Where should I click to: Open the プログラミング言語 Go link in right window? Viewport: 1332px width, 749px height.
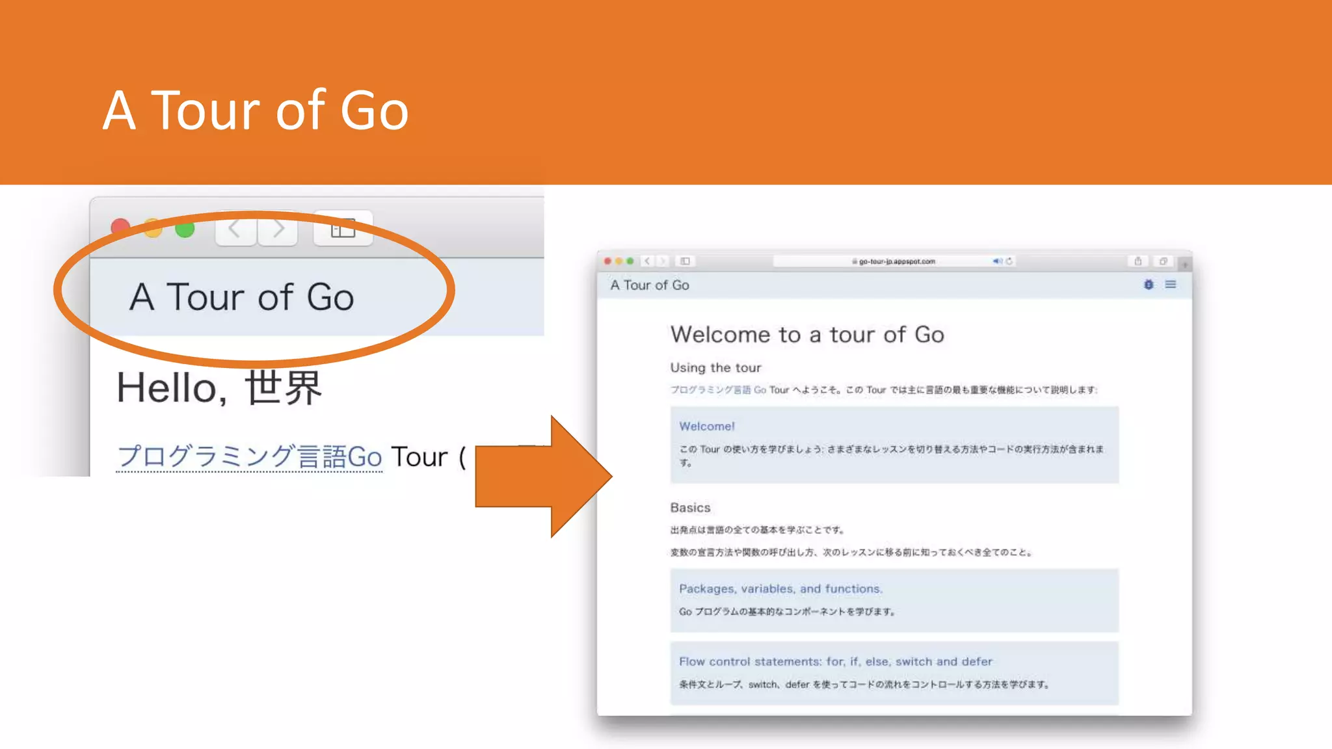(718, 390)
